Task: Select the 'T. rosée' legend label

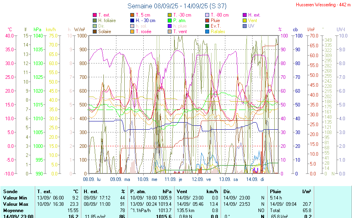Action: [144, 32]
